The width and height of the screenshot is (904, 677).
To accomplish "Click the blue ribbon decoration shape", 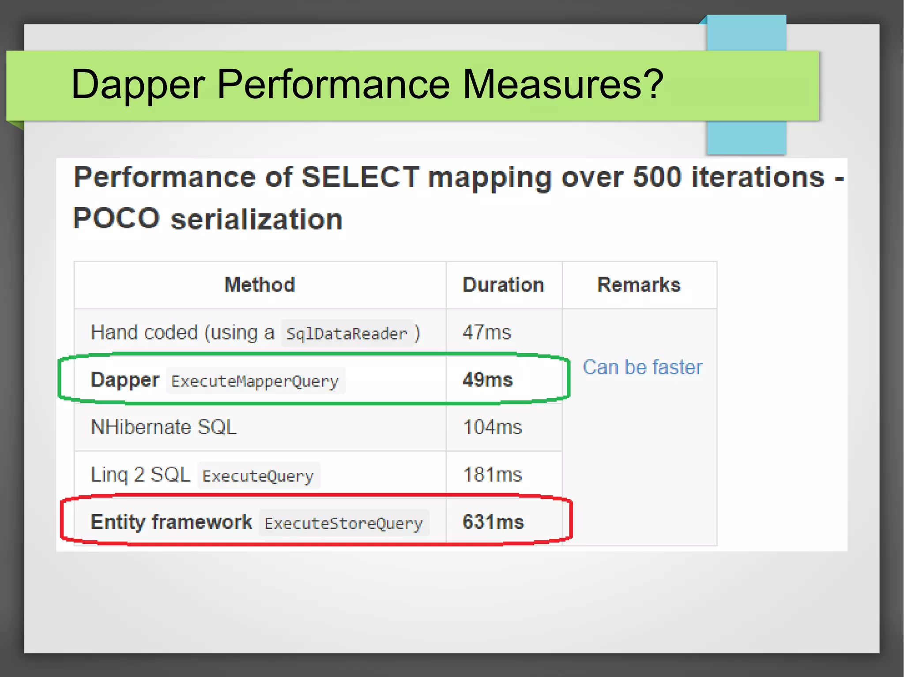I will click(x=746, y=138).
